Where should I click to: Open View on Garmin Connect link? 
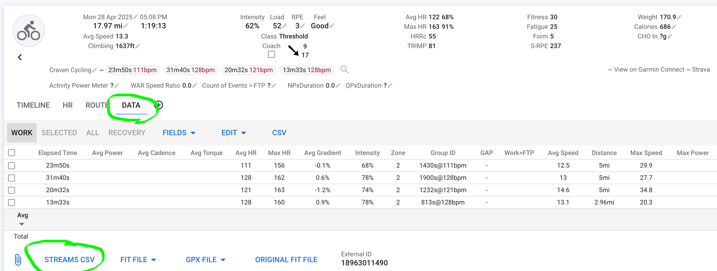(649, 69)
